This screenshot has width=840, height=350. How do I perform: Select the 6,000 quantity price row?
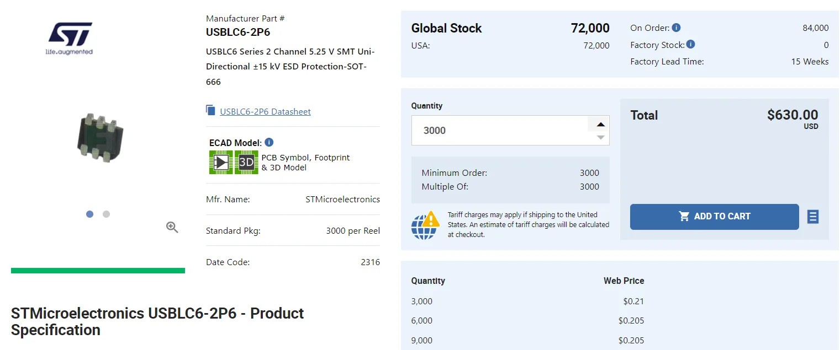click(527, 320)
